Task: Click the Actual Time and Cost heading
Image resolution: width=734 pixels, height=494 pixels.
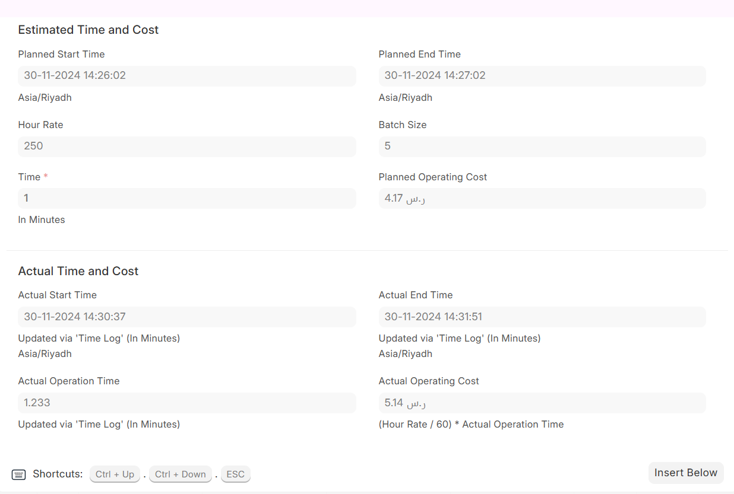Action: 78,271
